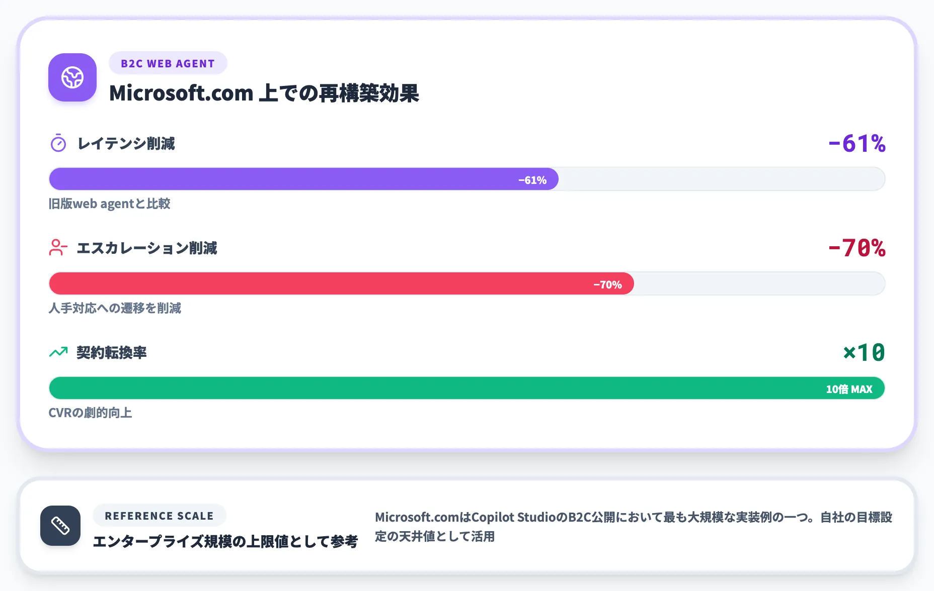The height and width of the screenshot is (591, 934).
Task: Click the large green ×10 value
Action: tap(864, 353)
